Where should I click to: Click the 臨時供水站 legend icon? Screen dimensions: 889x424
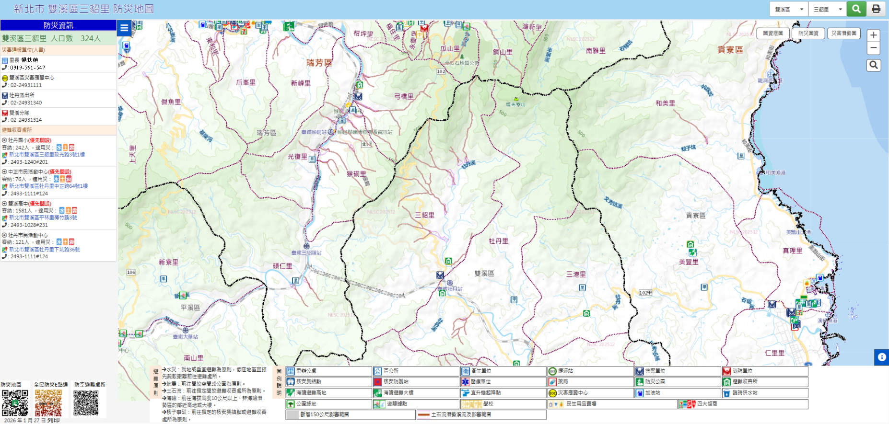727,393
